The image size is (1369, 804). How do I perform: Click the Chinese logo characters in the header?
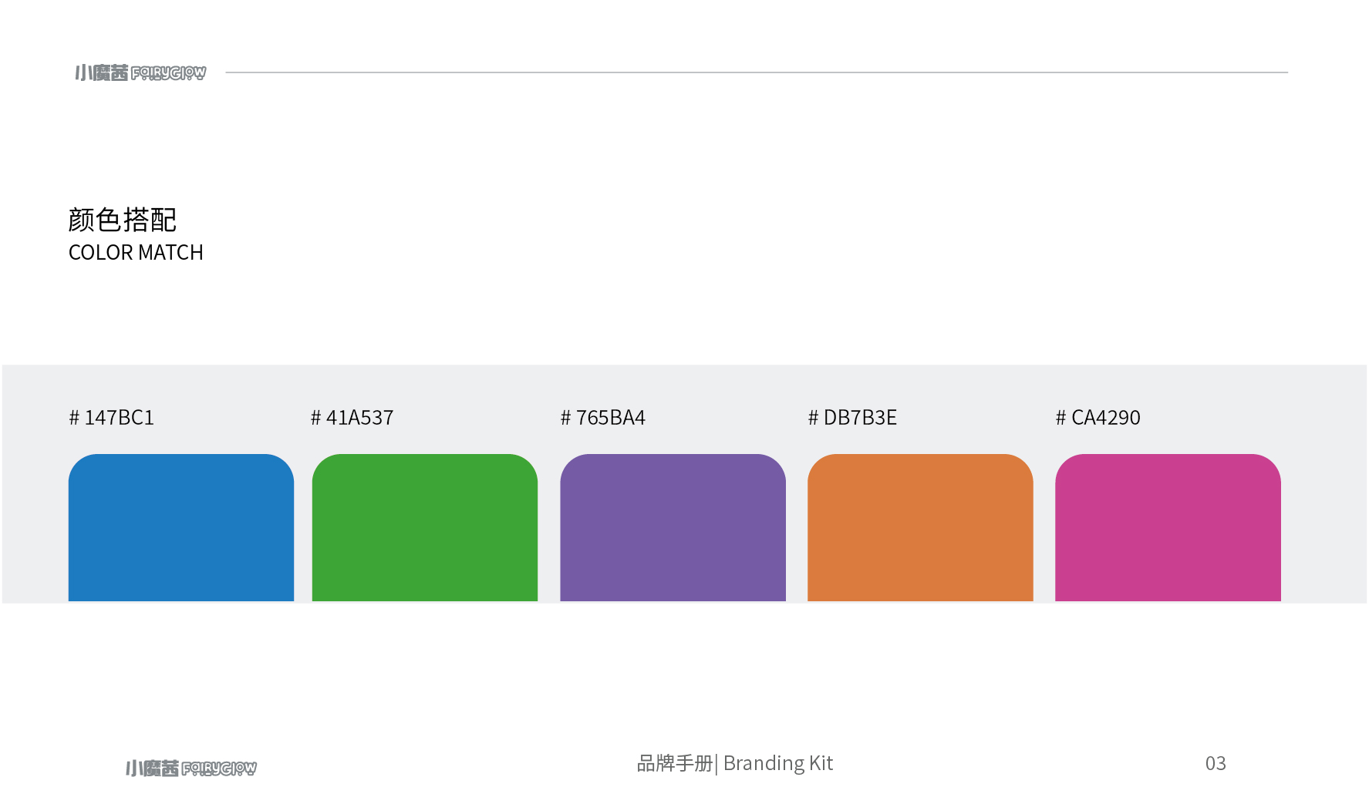[x=101, y=72]
